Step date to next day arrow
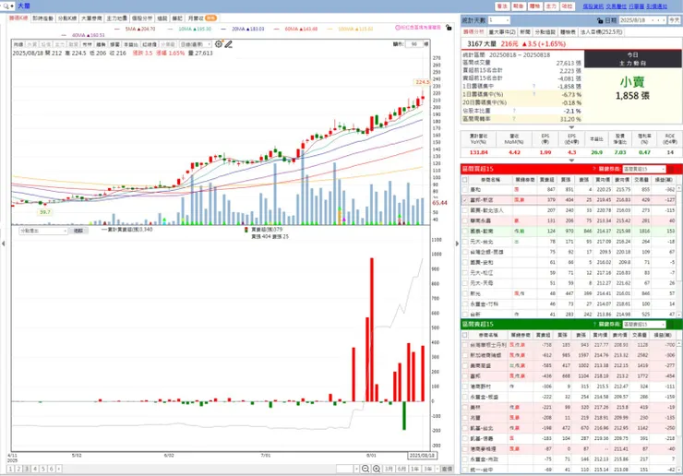 [x=664, y=20]
